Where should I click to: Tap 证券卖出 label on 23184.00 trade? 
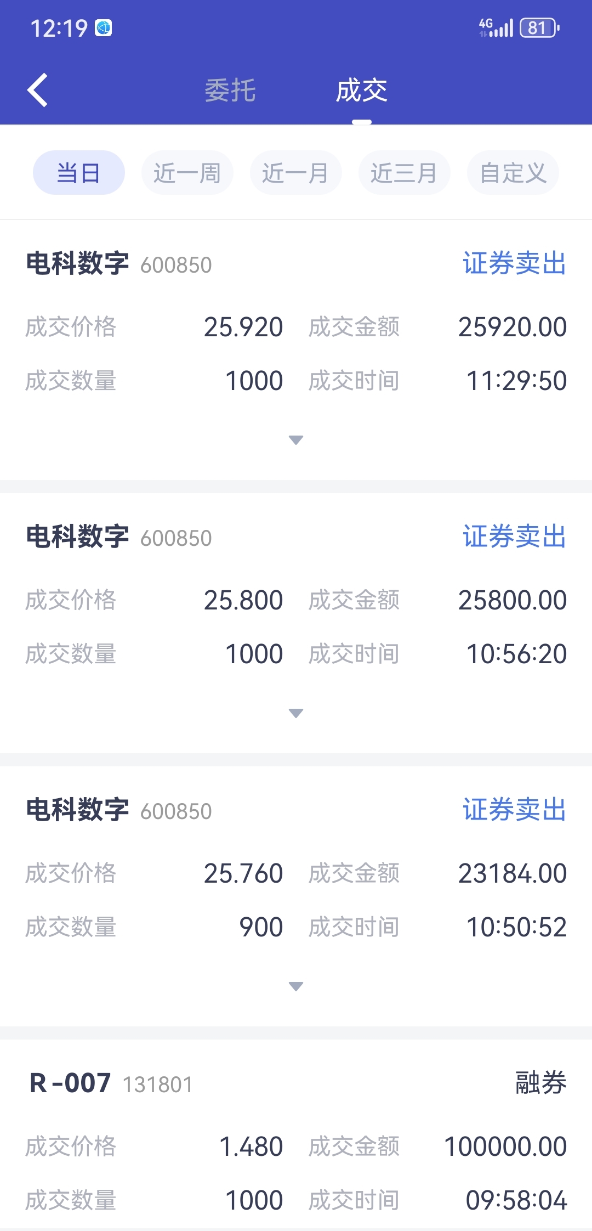tap(514, 809)
